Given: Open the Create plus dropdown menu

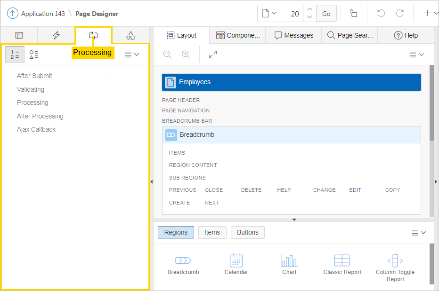Looking at the screenshot, I should (431, 14).
